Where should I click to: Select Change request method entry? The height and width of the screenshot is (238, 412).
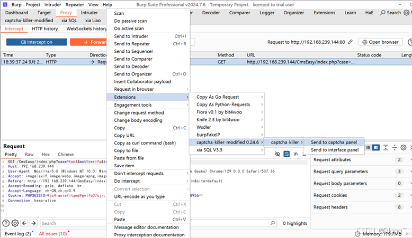[x=148, y=112]
